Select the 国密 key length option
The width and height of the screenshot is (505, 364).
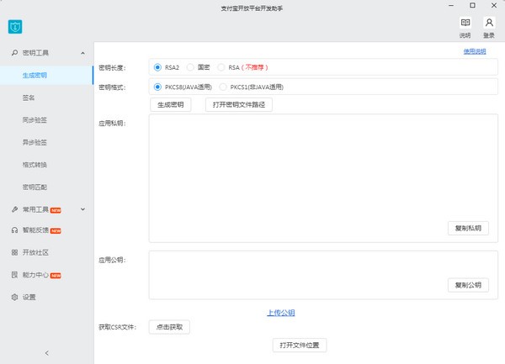click(190, 67)
